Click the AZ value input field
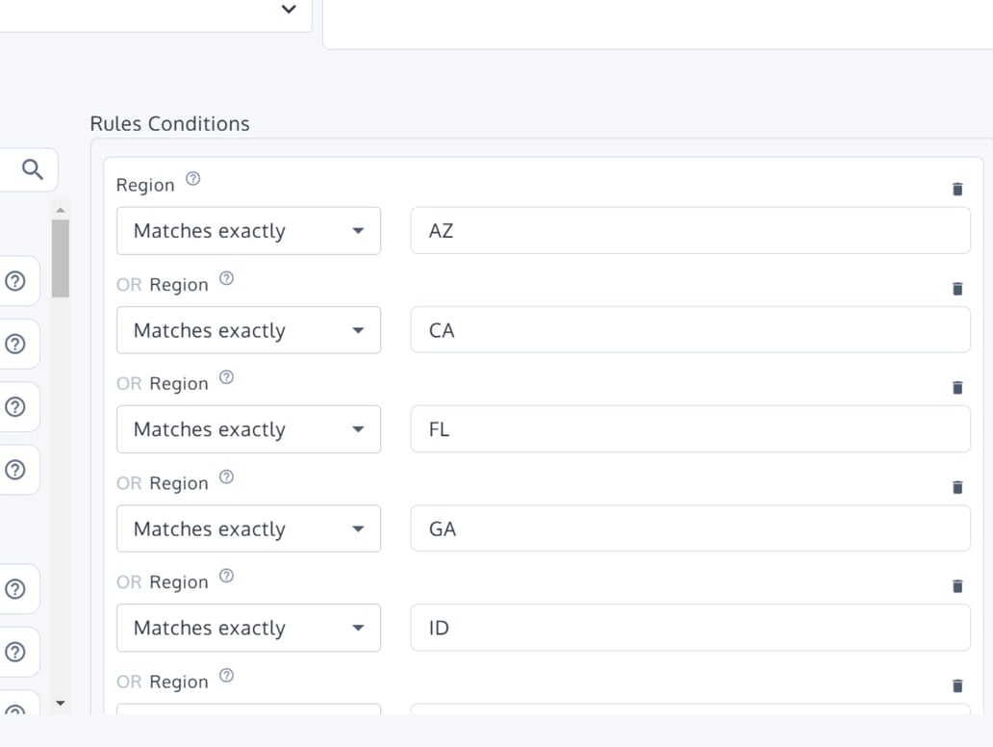 690,231
